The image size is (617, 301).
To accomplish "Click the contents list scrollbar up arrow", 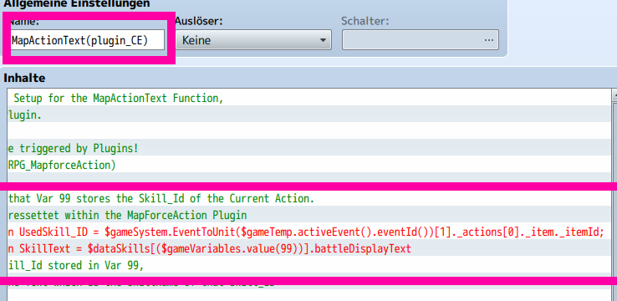I will point(614,94).
